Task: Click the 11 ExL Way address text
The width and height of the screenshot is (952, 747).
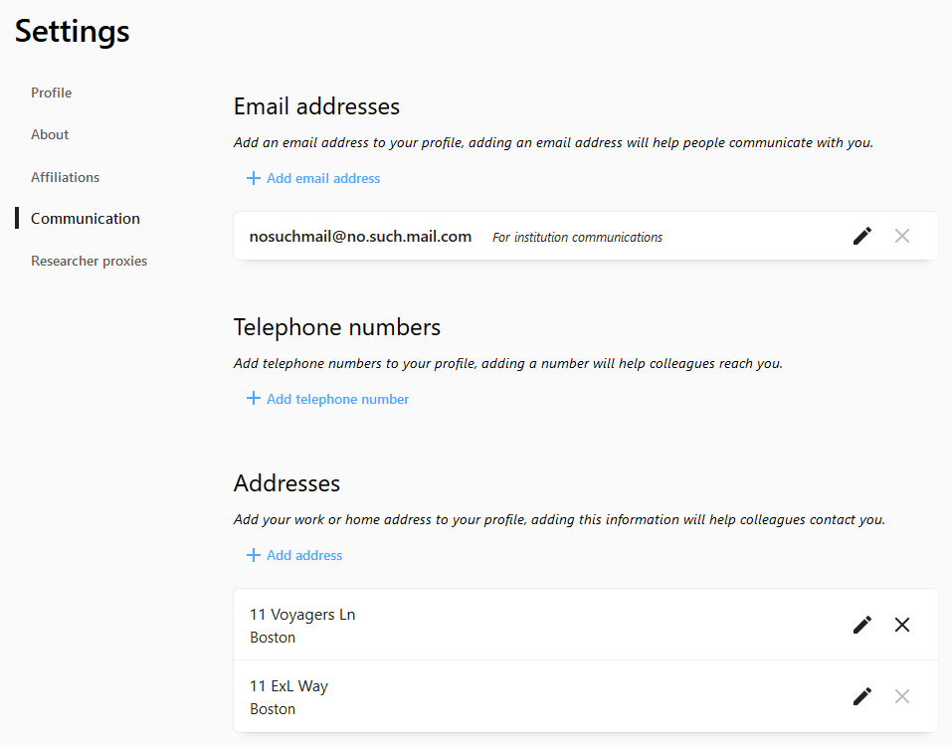Action: (288, 686)
